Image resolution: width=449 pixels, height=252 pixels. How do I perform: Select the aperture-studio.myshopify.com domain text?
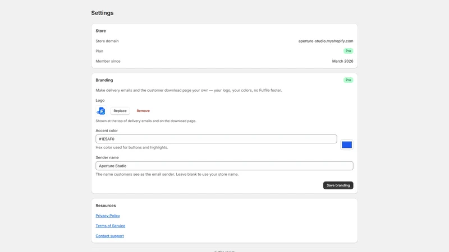pyautogui.click(x=326, y=41)
